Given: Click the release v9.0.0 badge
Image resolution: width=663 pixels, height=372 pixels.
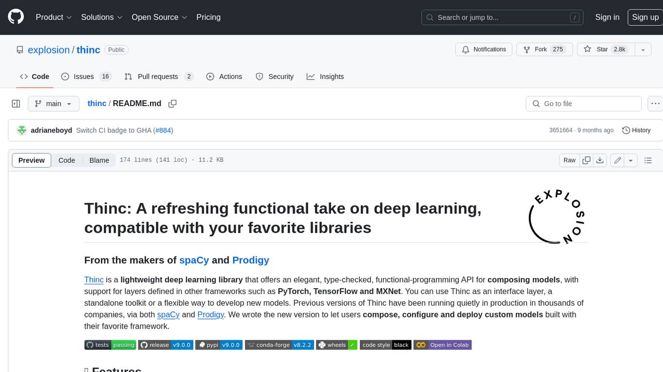Looking at the screenshot, I should (x=166, y=345).
